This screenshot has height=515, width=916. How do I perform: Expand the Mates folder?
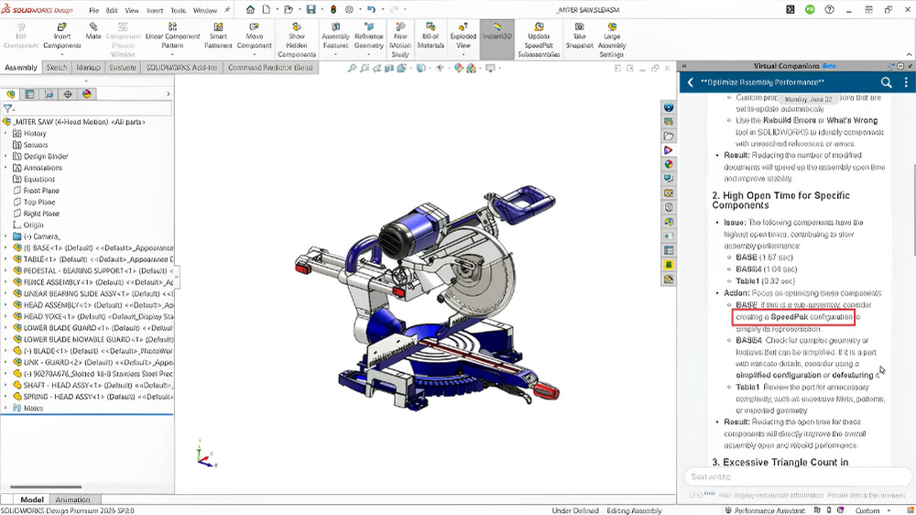5,408
